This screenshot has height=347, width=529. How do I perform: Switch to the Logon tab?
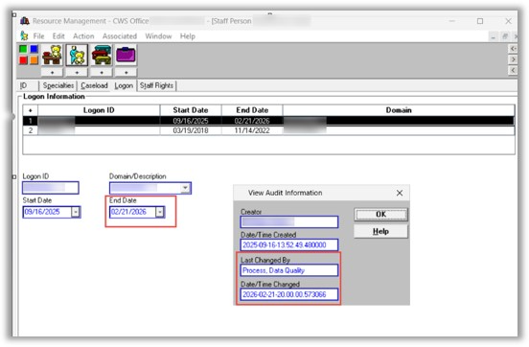[124, 85]
